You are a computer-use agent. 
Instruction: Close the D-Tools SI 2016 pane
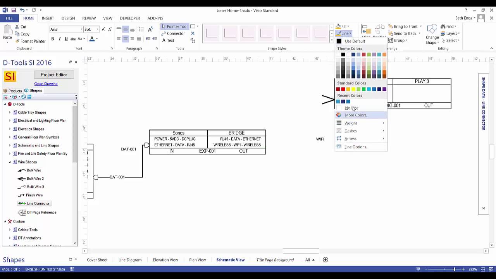pos(76,62)
